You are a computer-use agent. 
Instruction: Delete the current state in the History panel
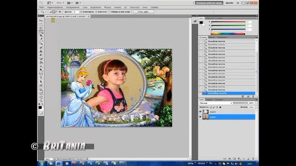click(253, 96)
